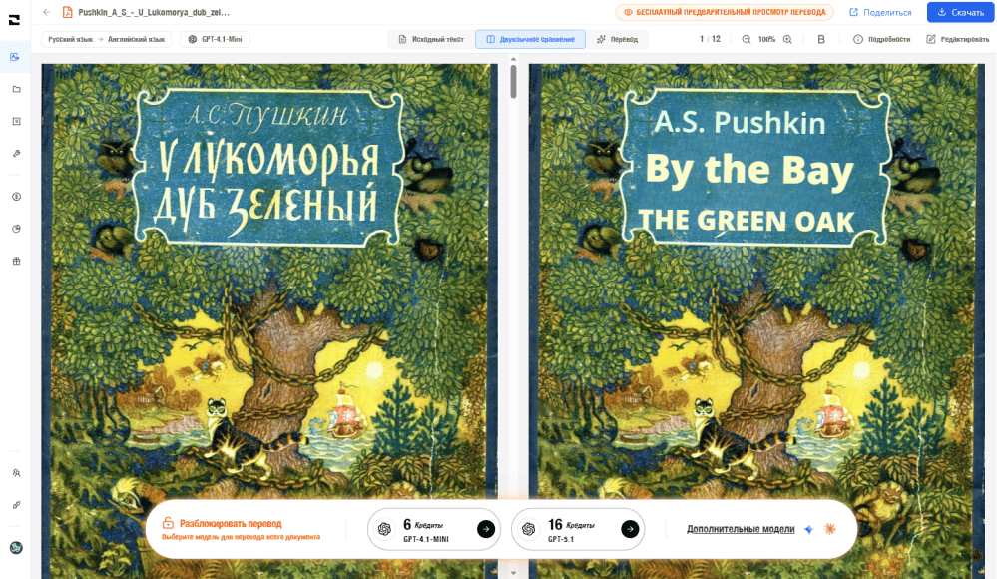Open the folder icon in left sidebar
This screenshot has width=997, height=579.
(17, 89)
